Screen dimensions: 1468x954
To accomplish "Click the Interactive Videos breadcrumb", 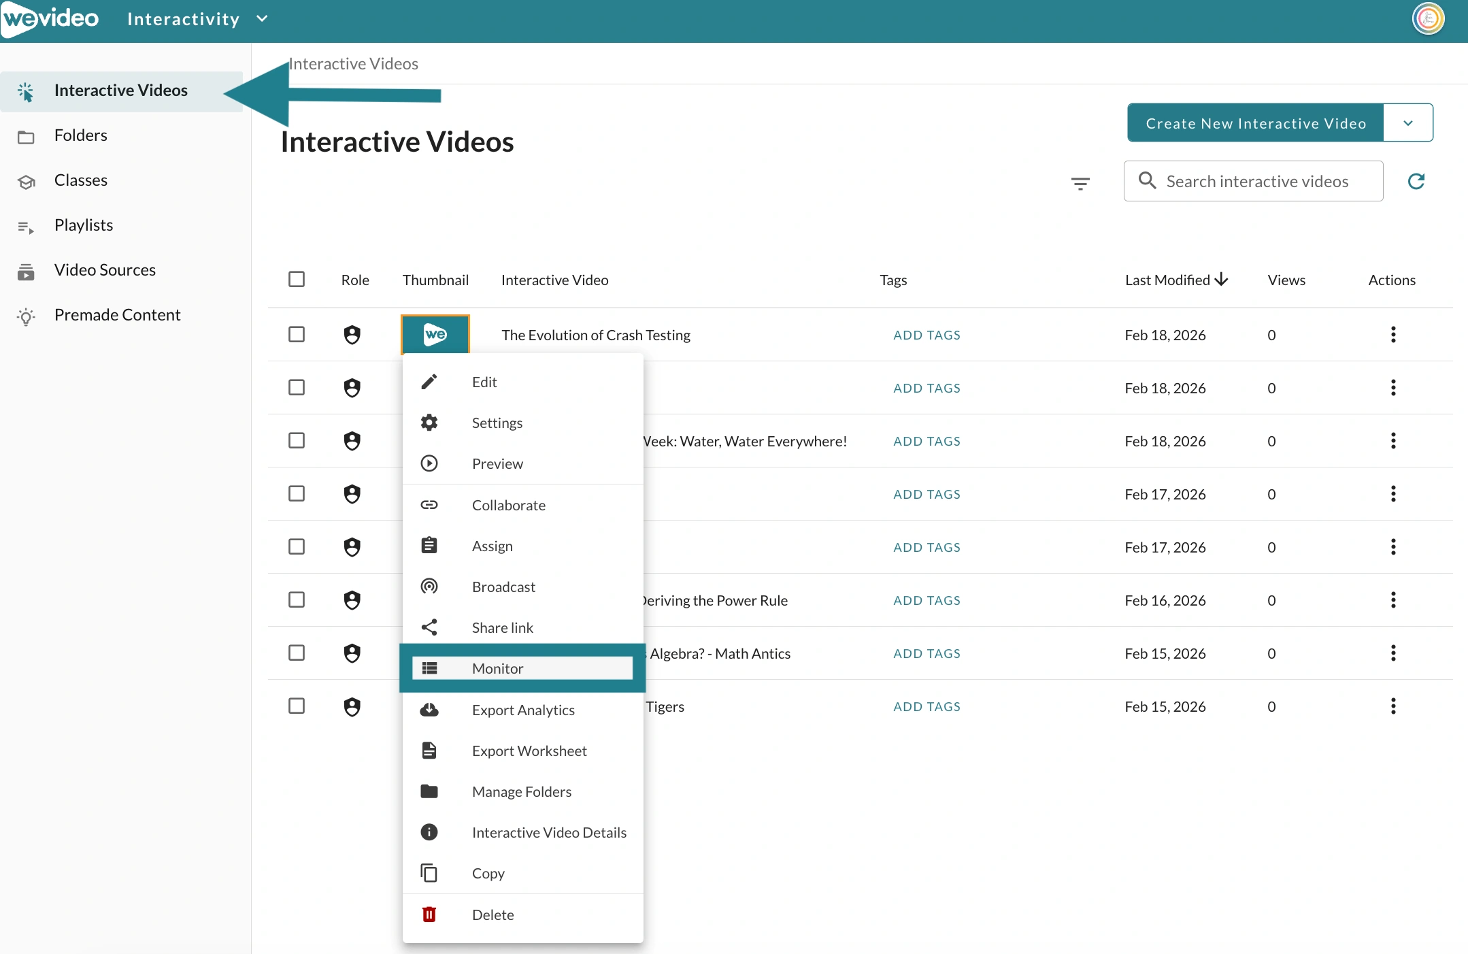I will pos(354,63).
